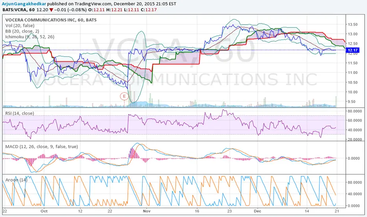Click the Aroon 40.0000 axis label

(354, 194)
